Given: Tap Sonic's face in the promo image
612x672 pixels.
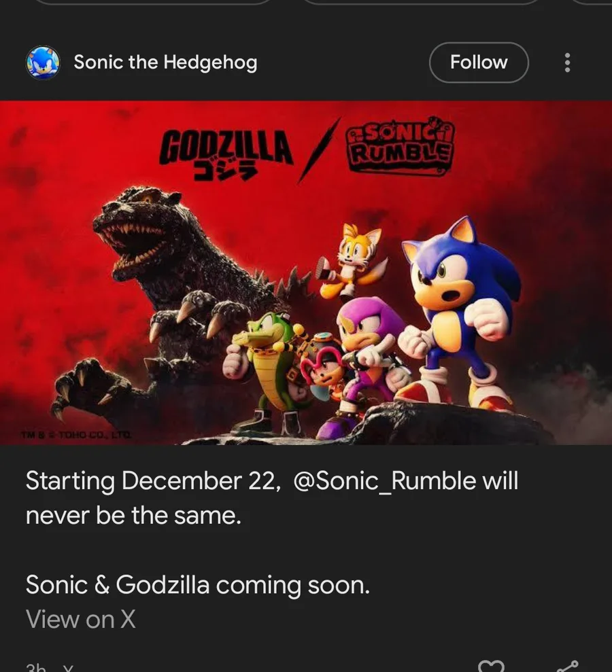Looking at the screenshot, I should (442, 272).
